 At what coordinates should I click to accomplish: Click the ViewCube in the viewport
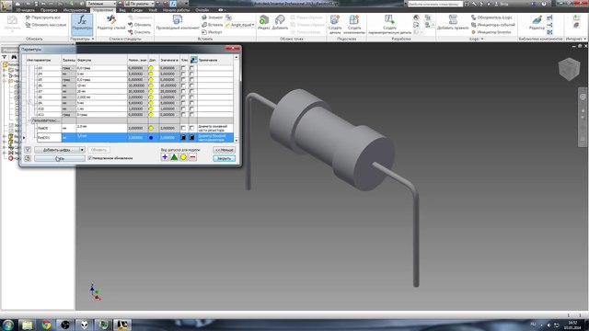point(569,69)
